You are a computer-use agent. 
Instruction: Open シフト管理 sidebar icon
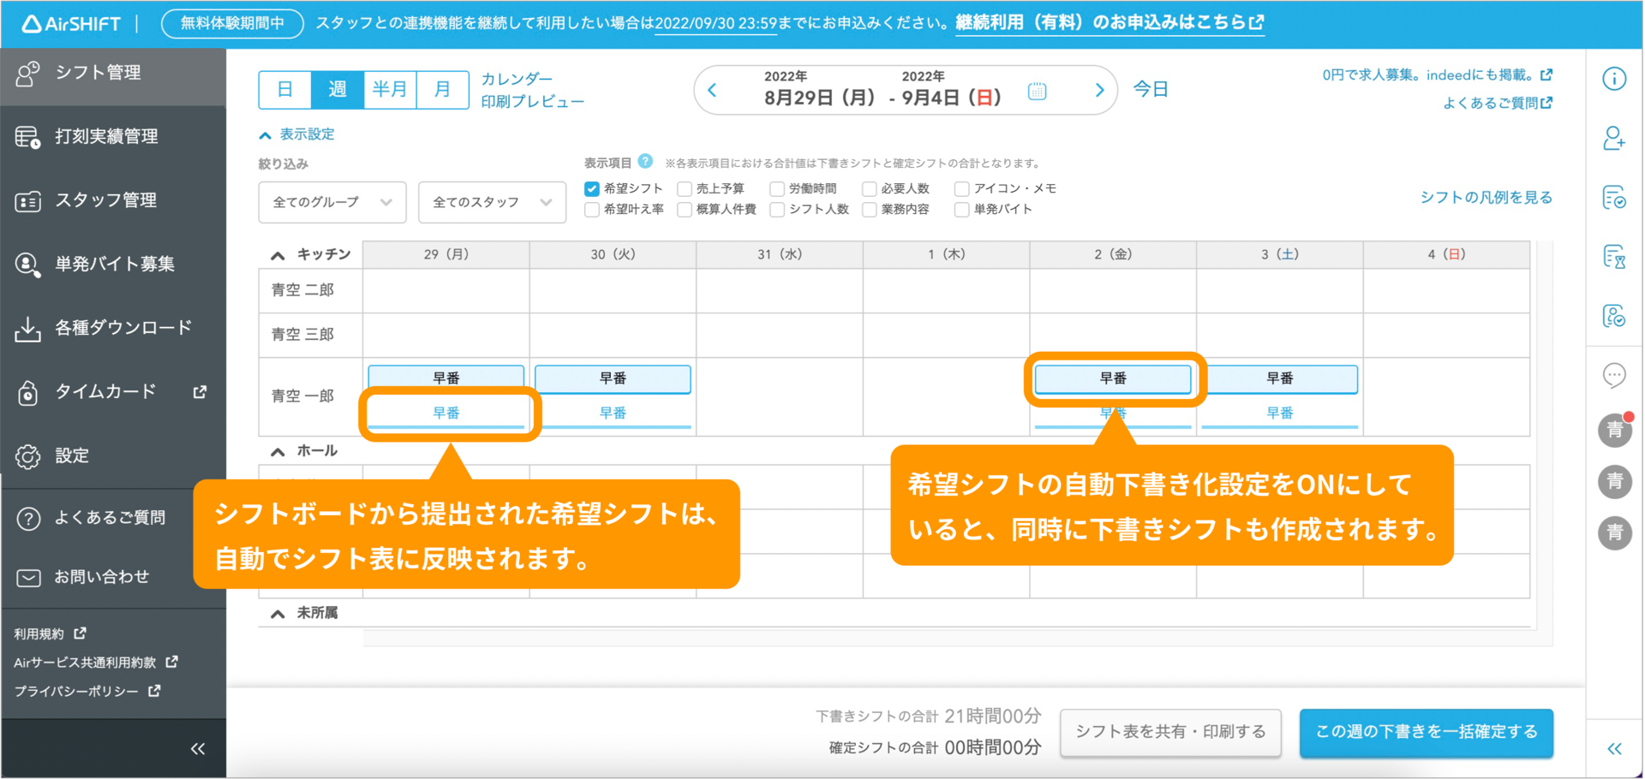click(x=28, y=74)
